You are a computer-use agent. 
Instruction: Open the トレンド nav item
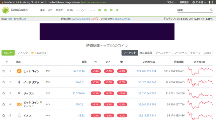82,10
